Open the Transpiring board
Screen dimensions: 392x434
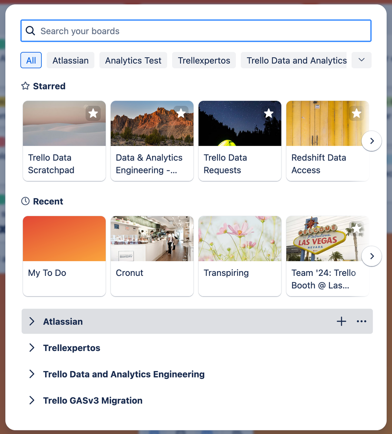(240, 256)
